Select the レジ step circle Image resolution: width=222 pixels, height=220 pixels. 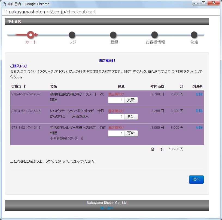[72, 35]
